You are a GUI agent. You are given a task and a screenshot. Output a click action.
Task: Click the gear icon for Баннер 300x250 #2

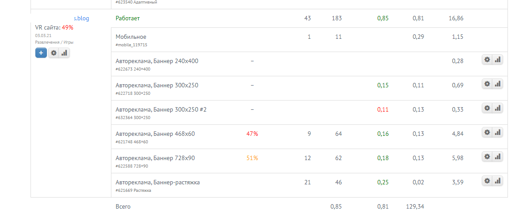[487, 108]
